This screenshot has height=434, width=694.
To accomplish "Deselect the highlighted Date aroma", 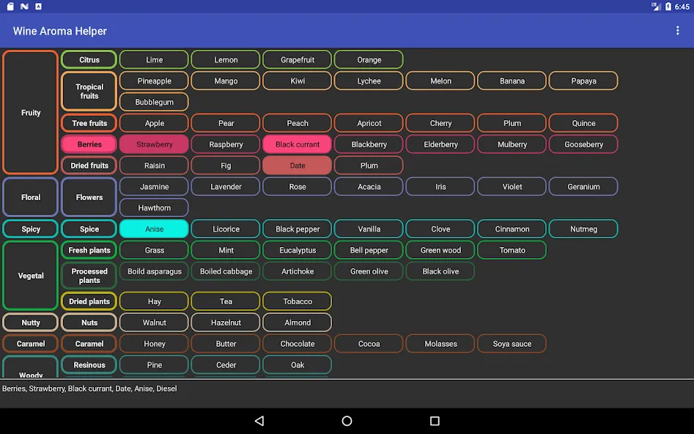I will click(298, 166).
